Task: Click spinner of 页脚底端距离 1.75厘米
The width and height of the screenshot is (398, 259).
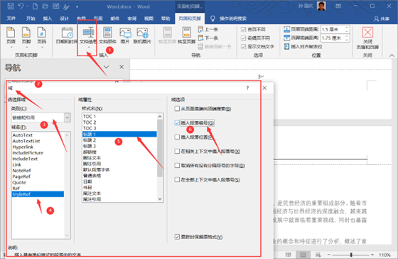Action: click(347, 38)
